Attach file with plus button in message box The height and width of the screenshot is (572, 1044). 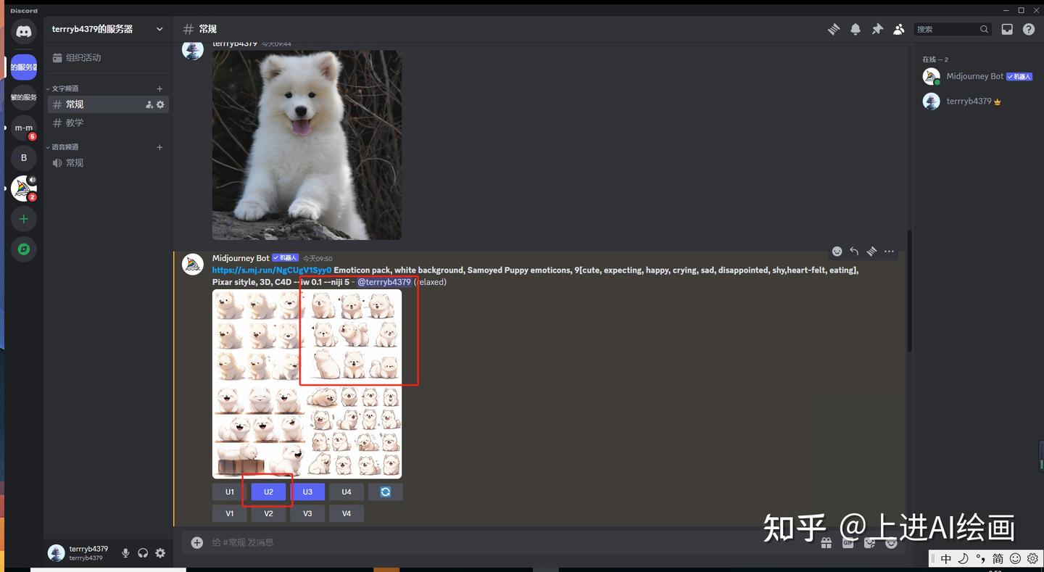click(196, 542)
